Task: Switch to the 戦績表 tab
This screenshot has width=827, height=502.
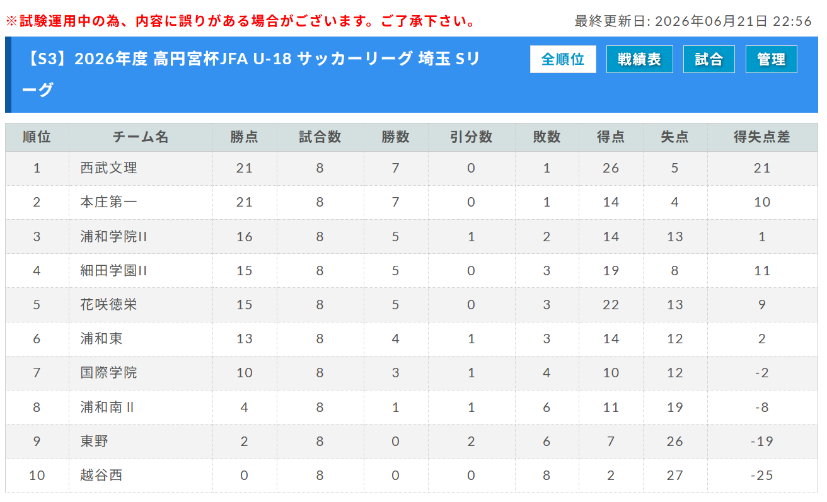Action: (x=639, y=59)
